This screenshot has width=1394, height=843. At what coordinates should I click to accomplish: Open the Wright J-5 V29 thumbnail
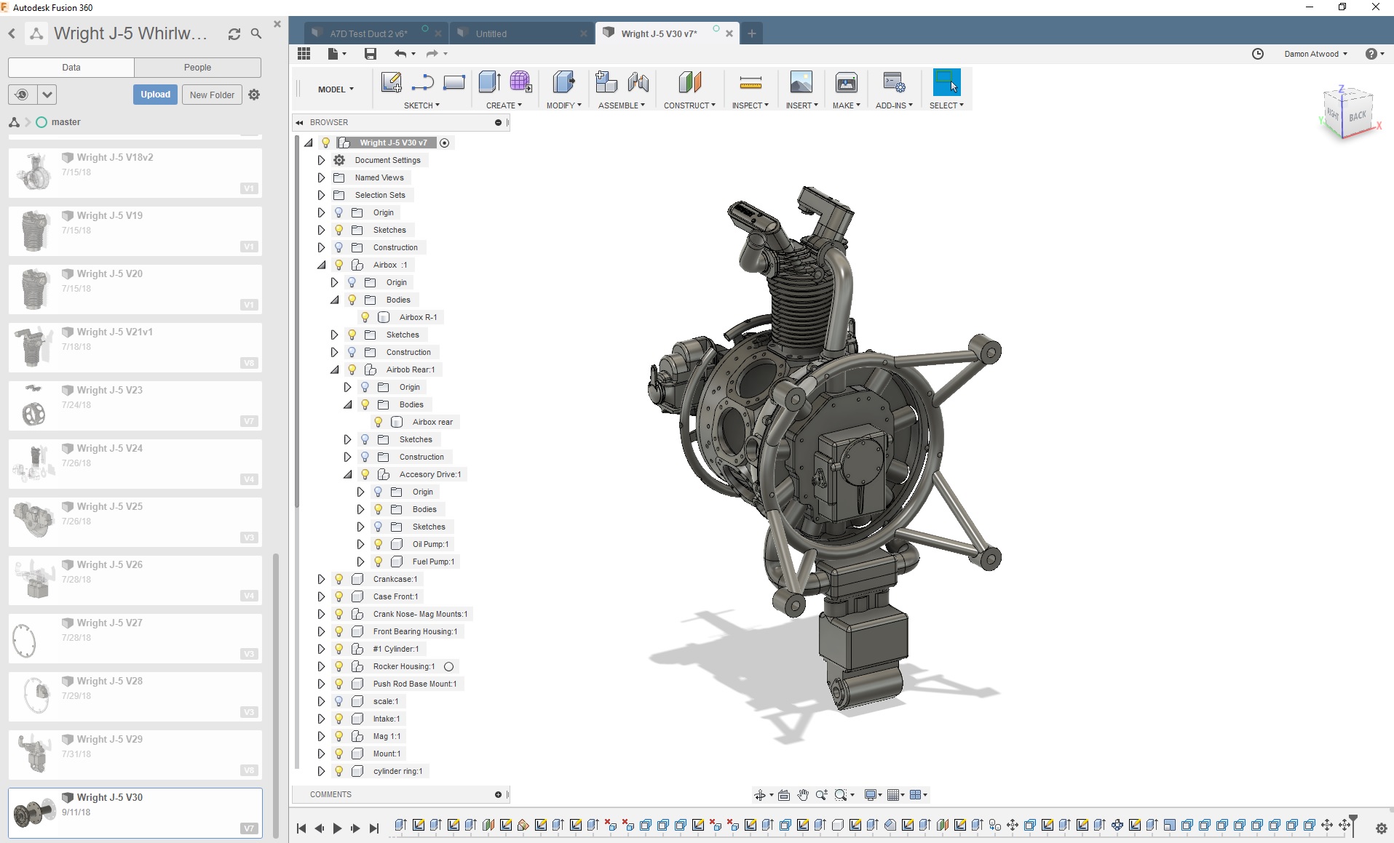coord(33,754)
